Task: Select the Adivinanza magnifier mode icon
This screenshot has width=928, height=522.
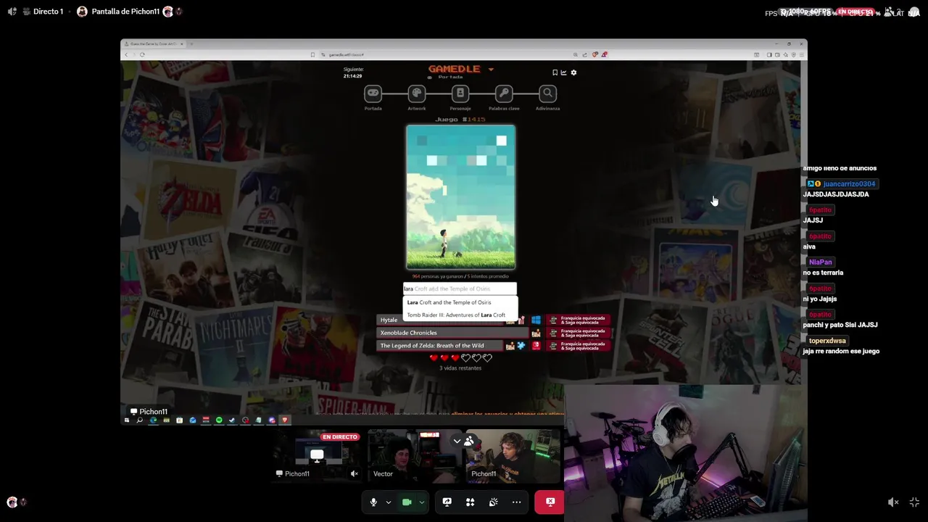Action: [x=548, y=94]
